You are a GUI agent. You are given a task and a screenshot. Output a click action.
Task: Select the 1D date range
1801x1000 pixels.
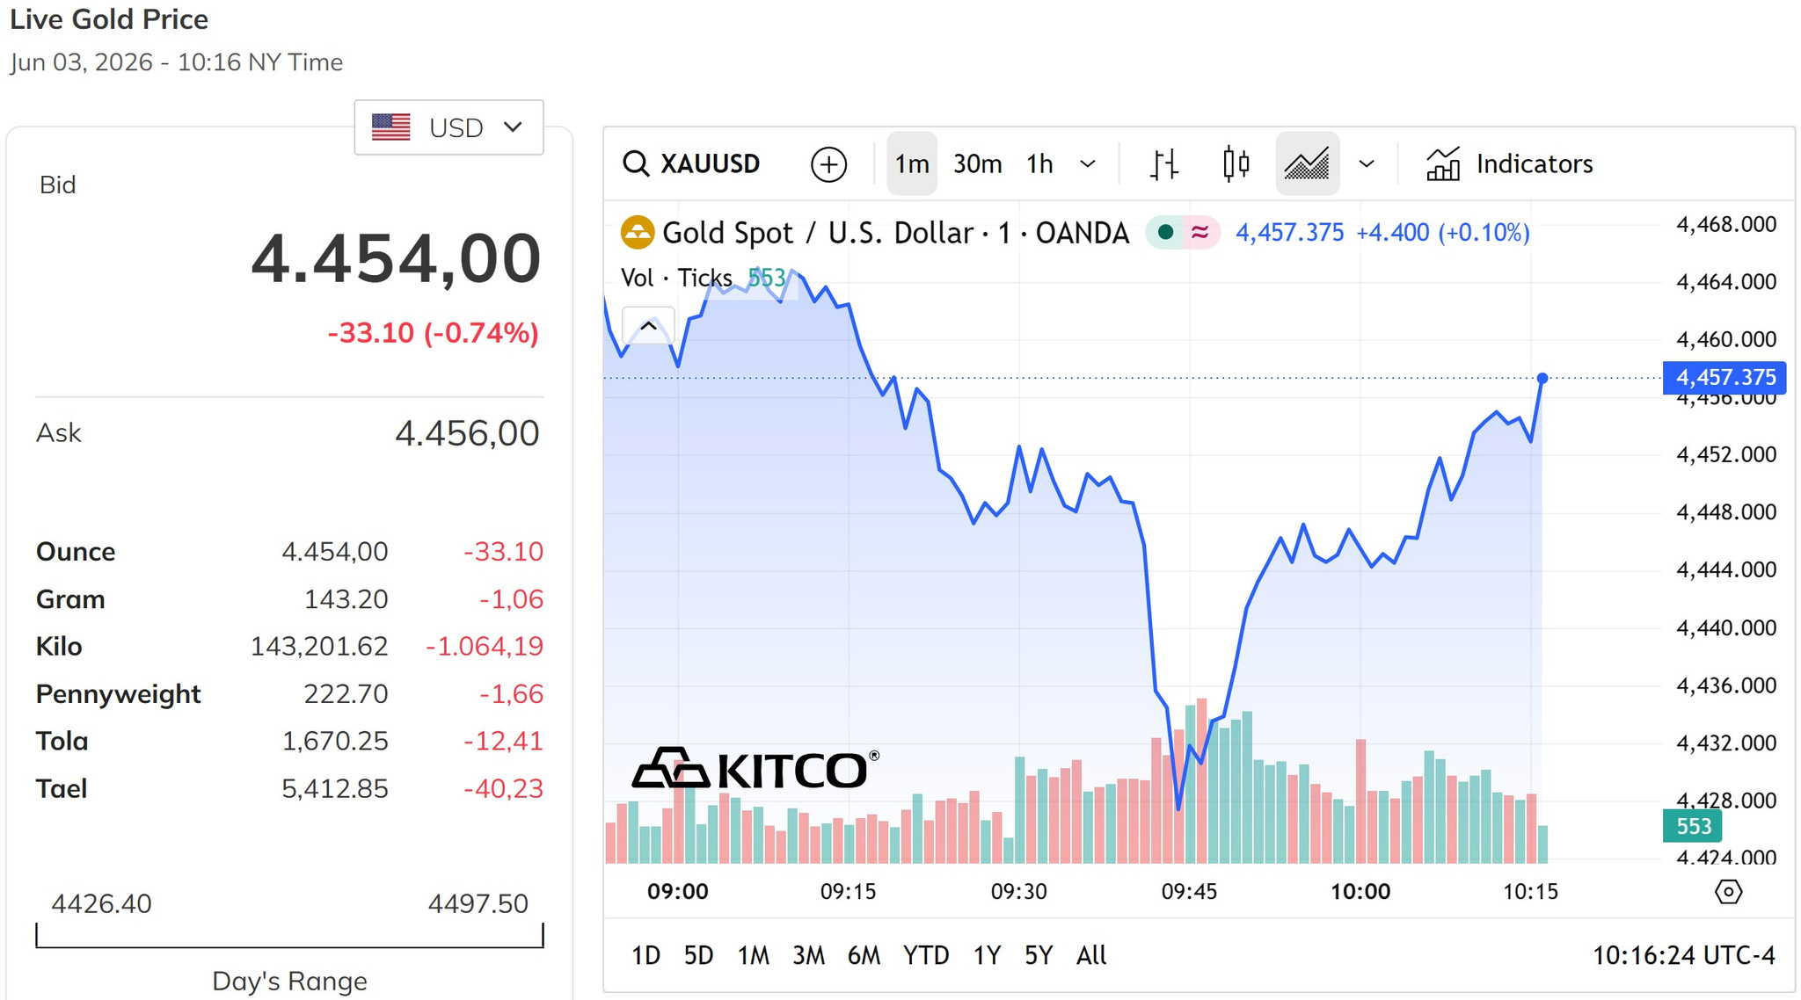point(645,955)
